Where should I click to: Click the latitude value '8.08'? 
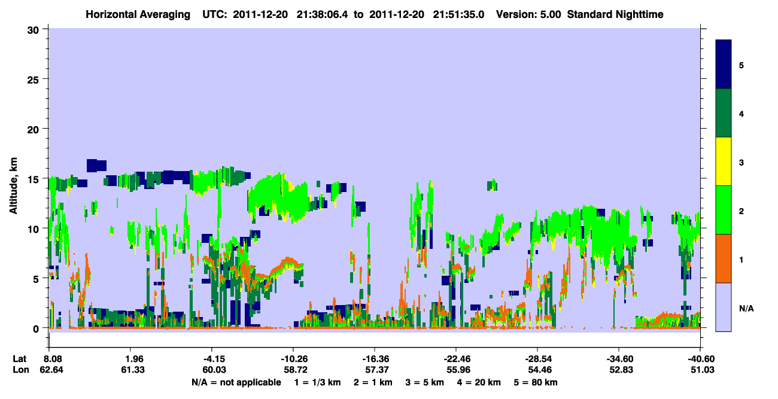pyautogui.click(x=54, y=359)
